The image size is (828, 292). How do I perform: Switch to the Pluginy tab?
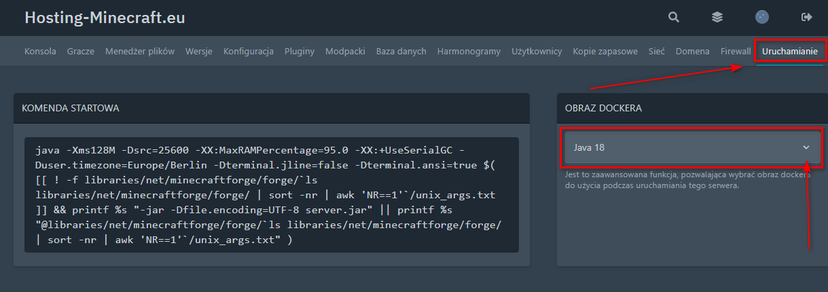click(x=300, y=51)
